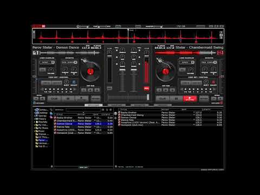Toggle the PFL button on left channel
Screen dimensions: 260x195
[x=109, y=88]
